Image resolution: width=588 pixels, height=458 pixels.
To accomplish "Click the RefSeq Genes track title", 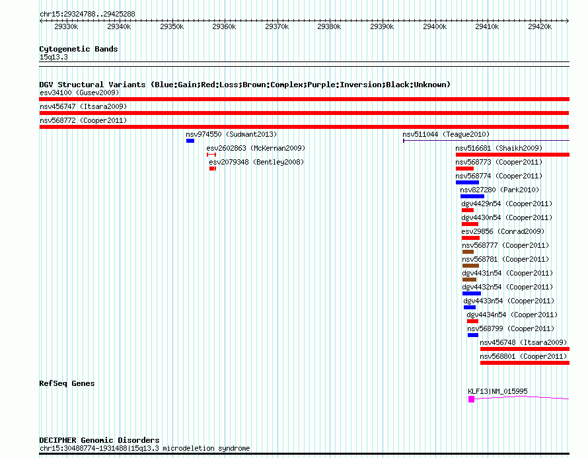I will point(67,383).
